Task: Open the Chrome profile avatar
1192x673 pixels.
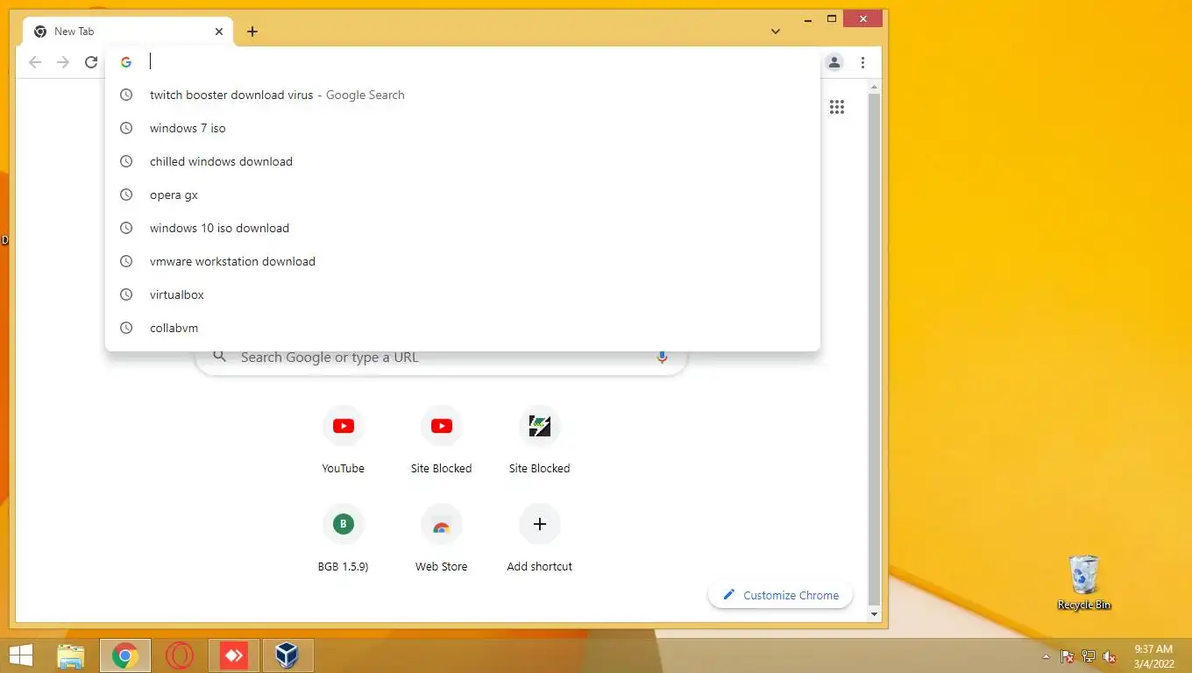Action: (x=834, y=62)
